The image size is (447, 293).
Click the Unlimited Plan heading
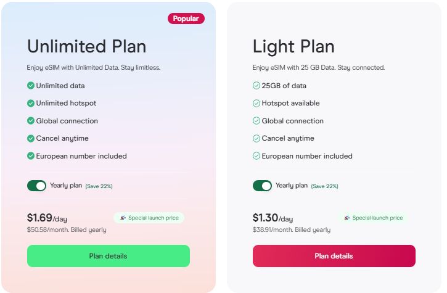coord(87,47)
